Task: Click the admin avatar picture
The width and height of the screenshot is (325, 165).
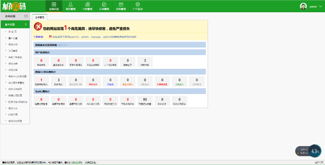Action: pyautogui.click(x=303, y=6)
